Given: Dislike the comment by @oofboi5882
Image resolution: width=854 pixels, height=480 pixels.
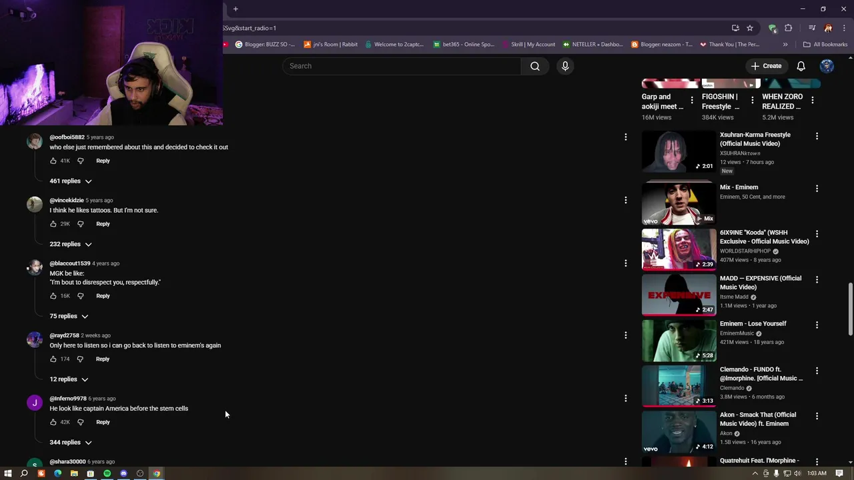Looking at the screenshot, I should pos(80,161).
